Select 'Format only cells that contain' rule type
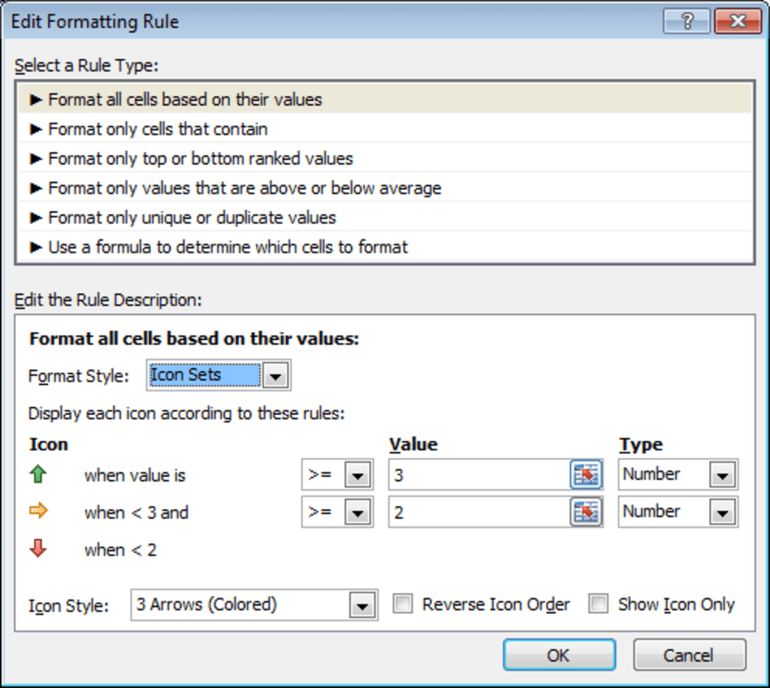Image resolution: width=770 pixels, height=688 pixels. pos(157,129)
